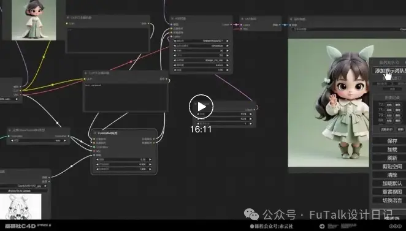406x231 pixels.
Task: Decrease KSampler steps value 20 with left arrow
Action: click(x=175, y=51)
